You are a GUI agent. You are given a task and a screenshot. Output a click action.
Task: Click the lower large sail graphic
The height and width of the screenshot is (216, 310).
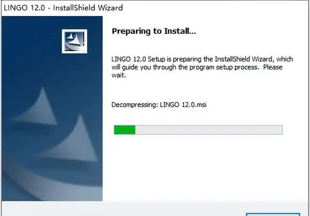click(x=71, y=139)
